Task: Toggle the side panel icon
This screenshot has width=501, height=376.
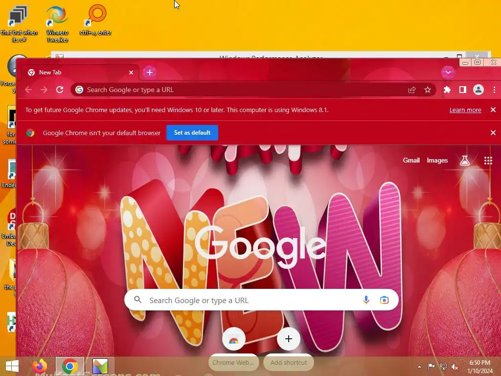Action: click(463, 90)
